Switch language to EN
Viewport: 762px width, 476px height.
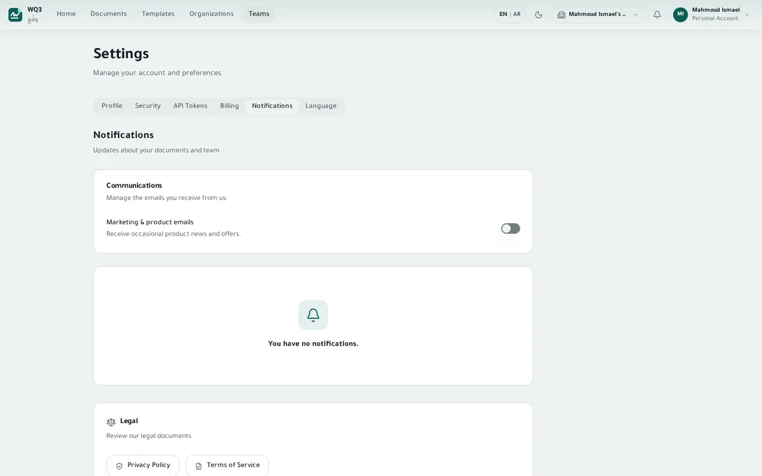click(504, 15)
